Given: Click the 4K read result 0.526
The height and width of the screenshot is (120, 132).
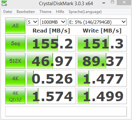Looking at the screenshot, I should click(51, 78).
